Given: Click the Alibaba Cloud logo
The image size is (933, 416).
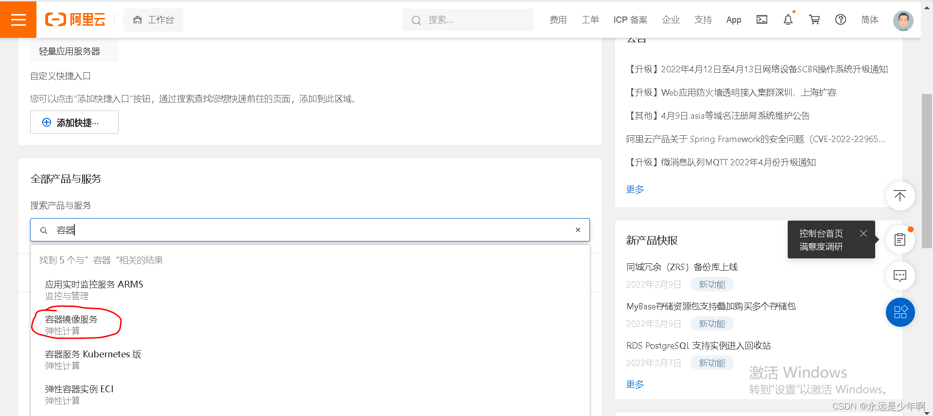Looking at the screenshot, I should coord(75,19).
